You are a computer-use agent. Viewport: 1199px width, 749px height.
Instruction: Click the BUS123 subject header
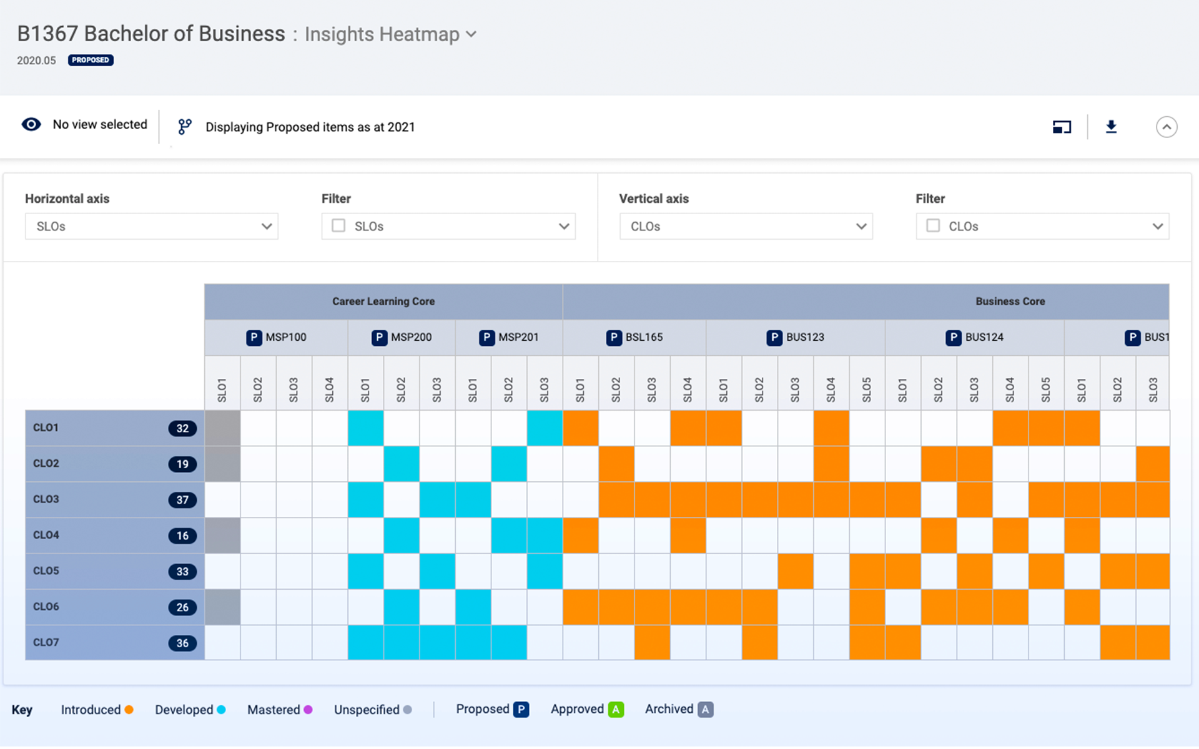pyautogui.click(x=796, y=338)
